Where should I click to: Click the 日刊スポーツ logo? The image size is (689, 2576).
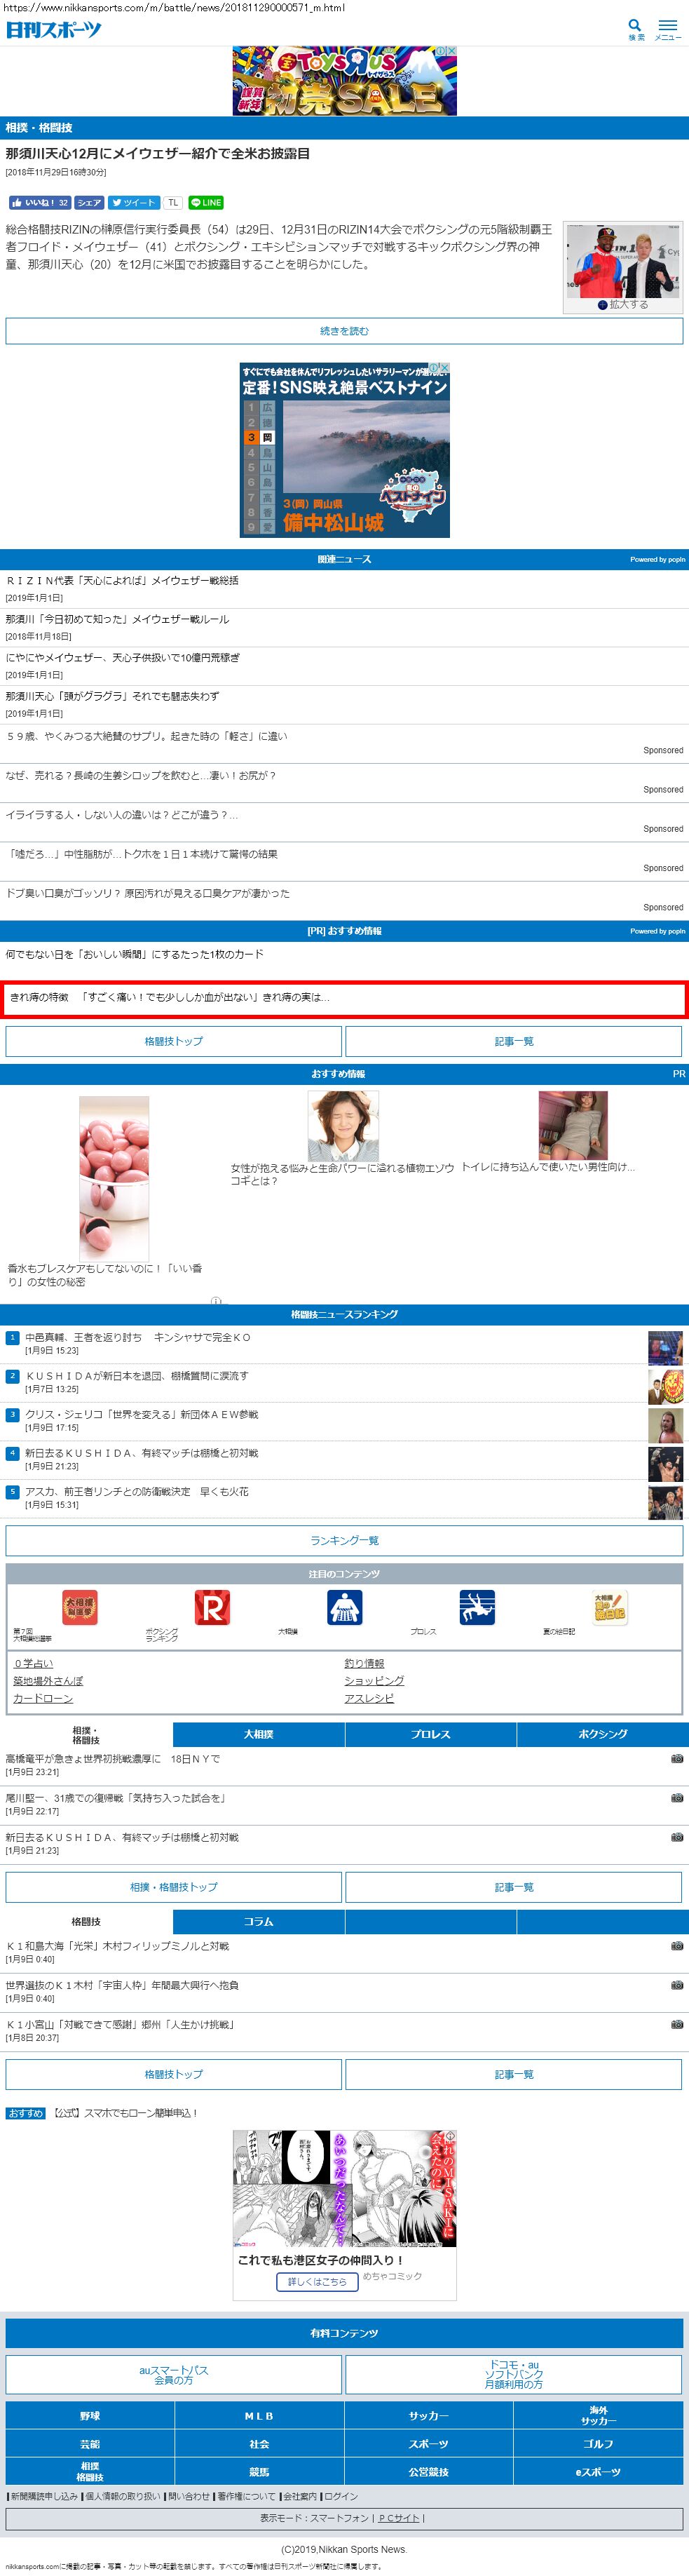54,30
